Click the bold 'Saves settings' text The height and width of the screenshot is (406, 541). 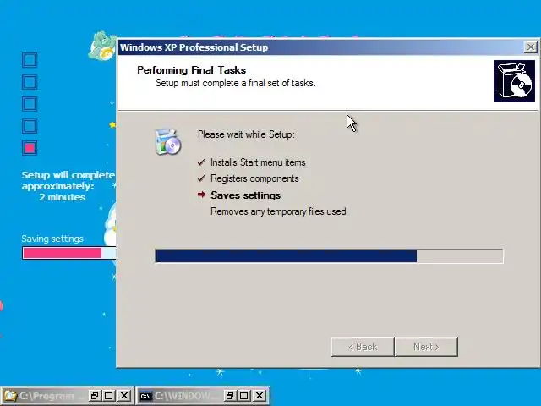[x=246, y=195]
